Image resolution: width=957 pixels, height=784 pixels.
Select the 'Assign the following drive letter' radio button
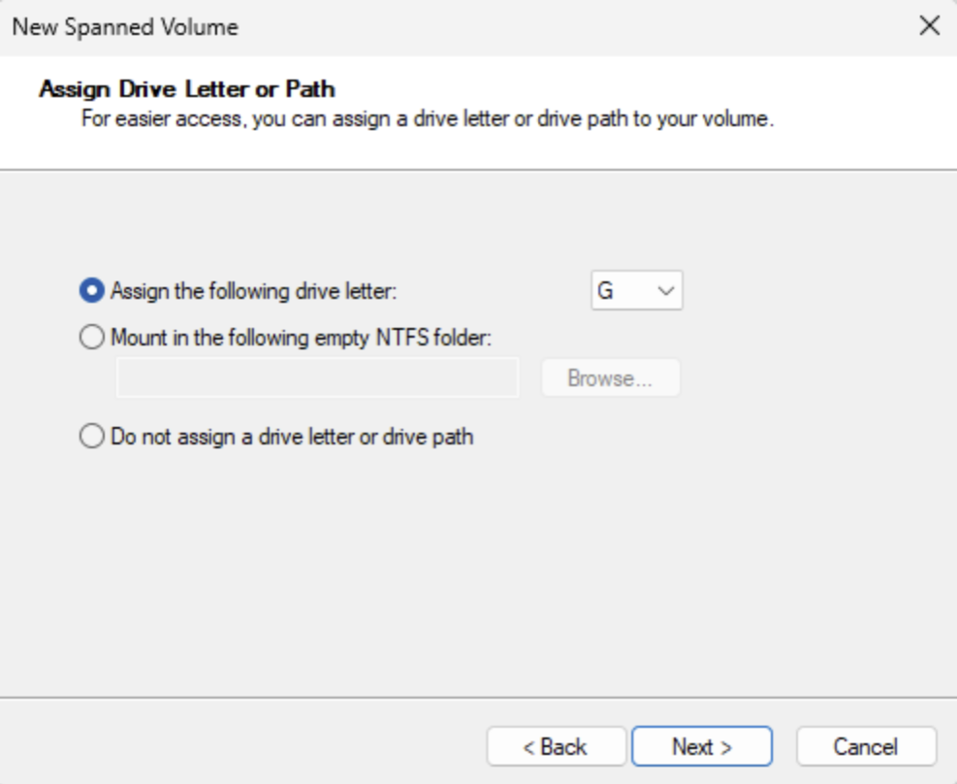tap(92, 290)
